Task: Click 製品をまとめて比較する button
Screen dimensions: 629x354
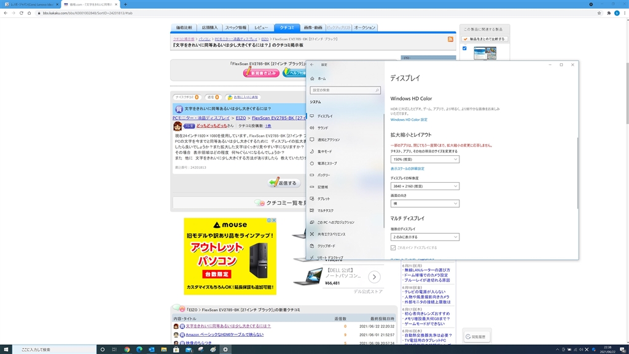Action: 485,39
